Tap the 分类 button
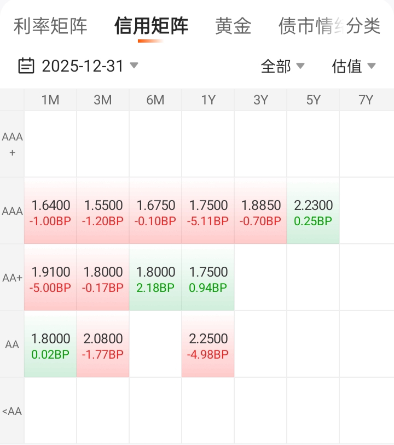Screen dimensions: 394x445 pos(363,26)
